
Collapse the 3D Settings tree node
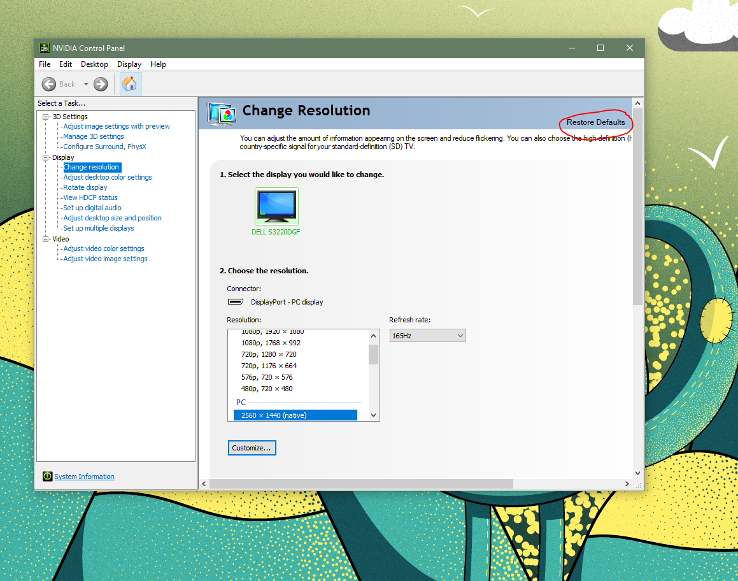[x=46, y=117]
